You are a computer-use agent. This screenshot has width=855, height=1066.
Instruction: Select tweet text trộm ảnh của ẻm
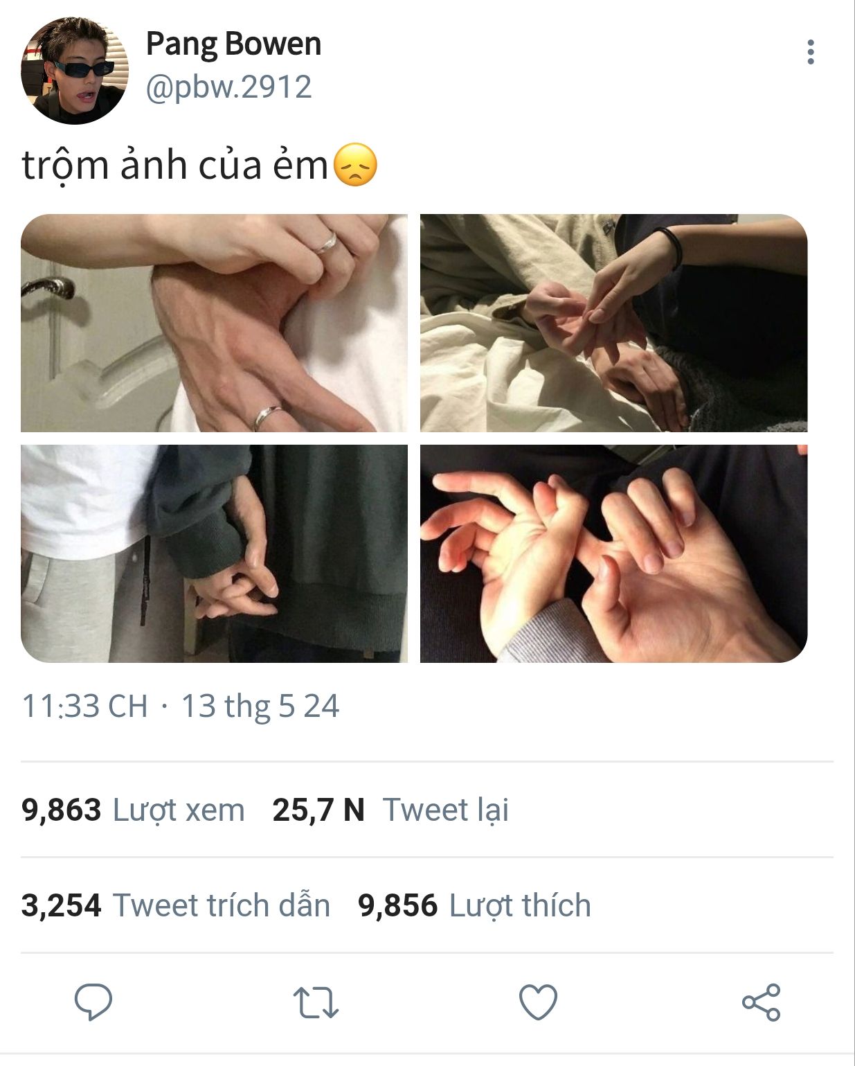click(x=175, y=165)
